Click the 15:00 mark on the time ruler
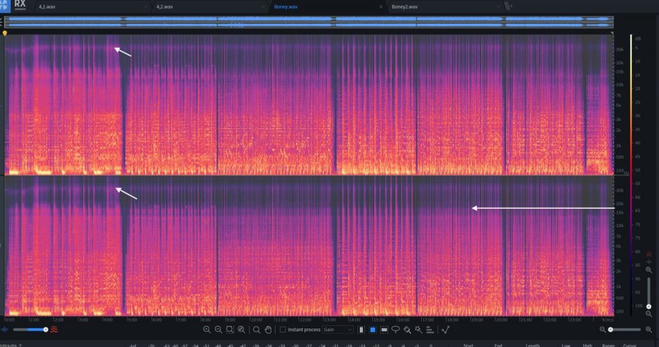Viewport: 659px width, 347px height. coord(378,320)
